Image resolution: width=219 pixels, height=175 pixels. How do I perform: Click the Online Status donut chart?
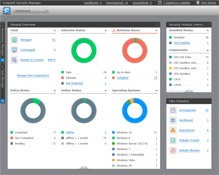click(x=84, y=111)
